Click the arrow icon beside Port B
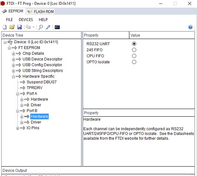Viewport: 197px width, 176px height. coord(23,111)
